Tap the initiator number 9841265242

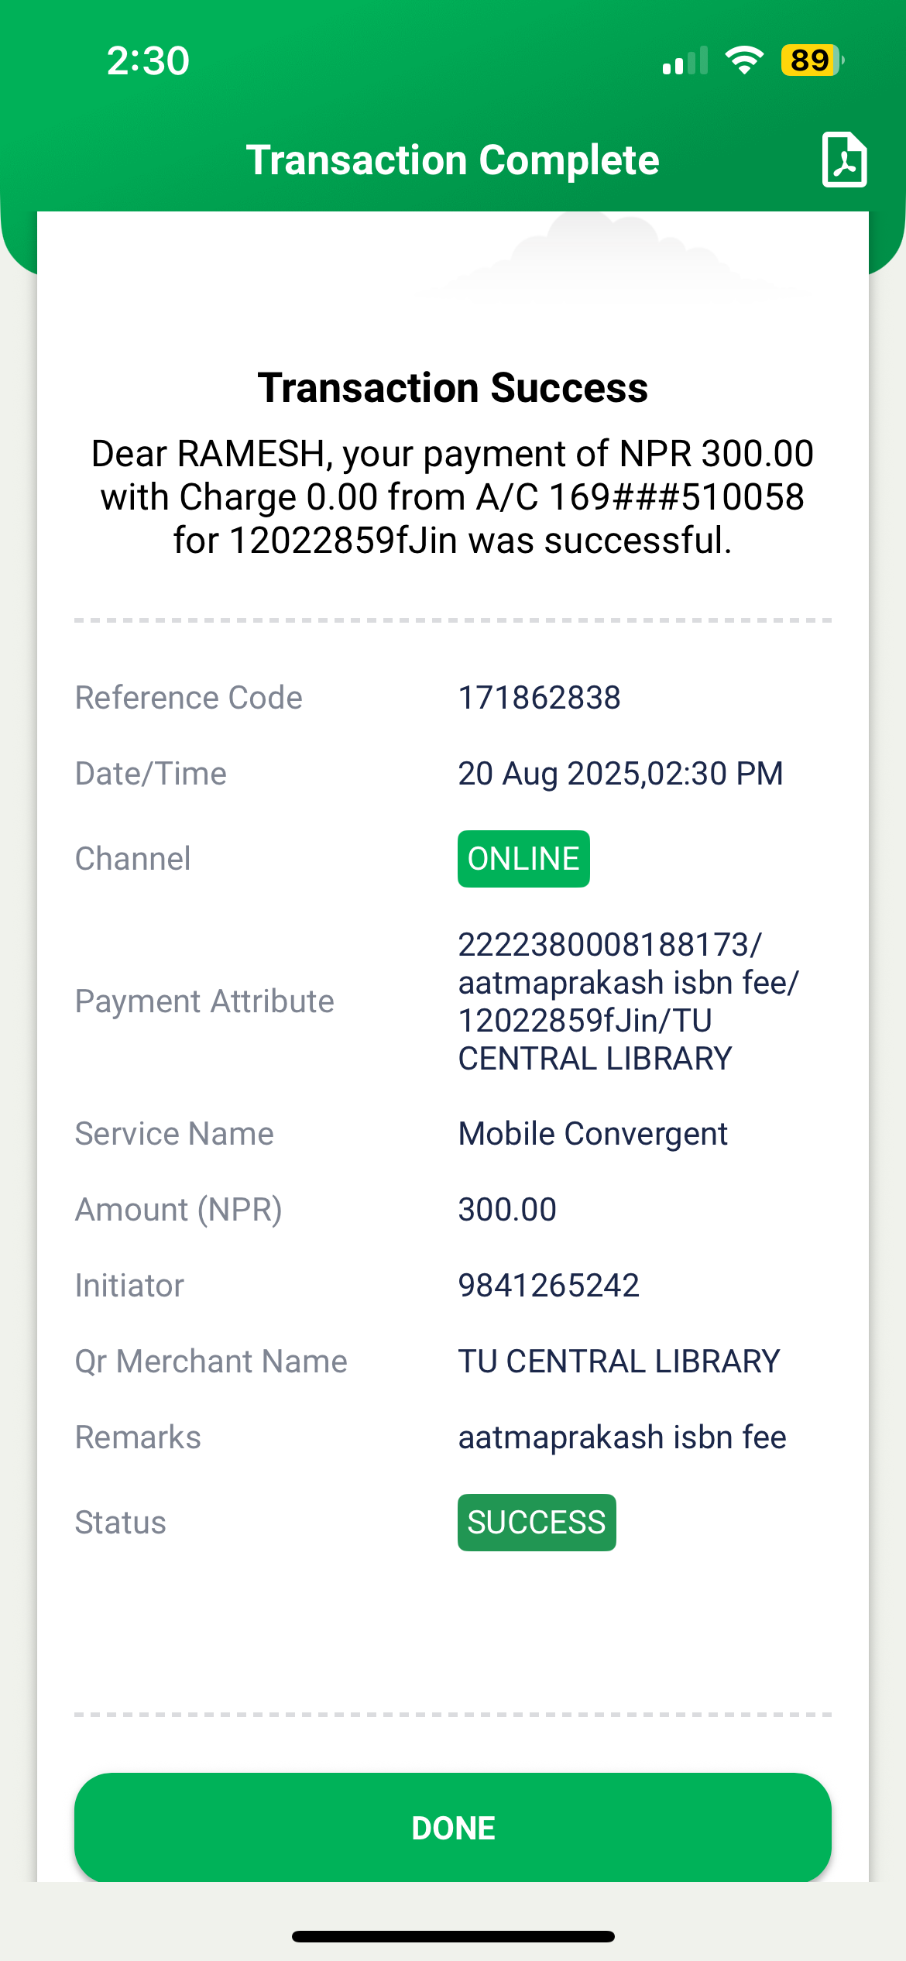click(548, 1286)
